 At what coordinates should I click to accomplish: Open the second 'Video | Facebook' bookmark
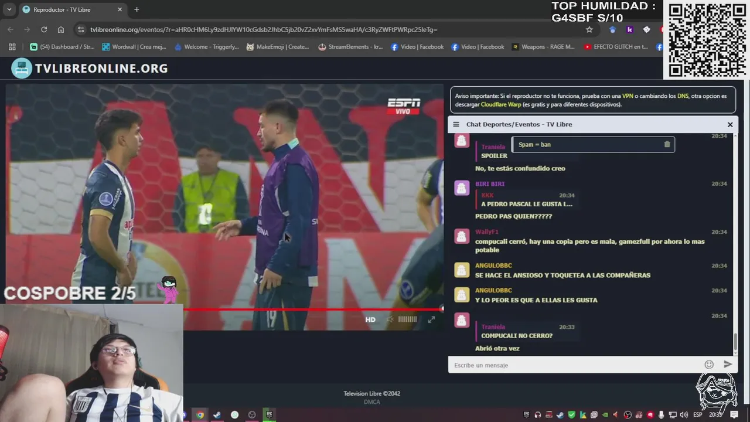(478, 47)
